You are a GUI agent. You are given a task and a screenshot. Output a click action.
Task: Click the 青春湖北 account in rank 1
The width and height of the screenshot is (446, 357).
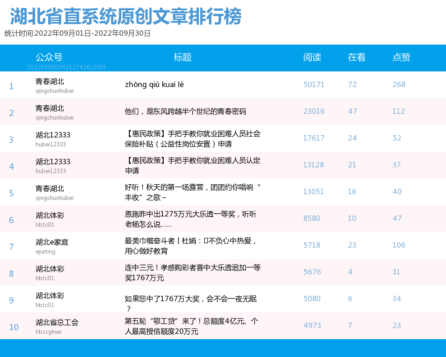tap(50, 82)
